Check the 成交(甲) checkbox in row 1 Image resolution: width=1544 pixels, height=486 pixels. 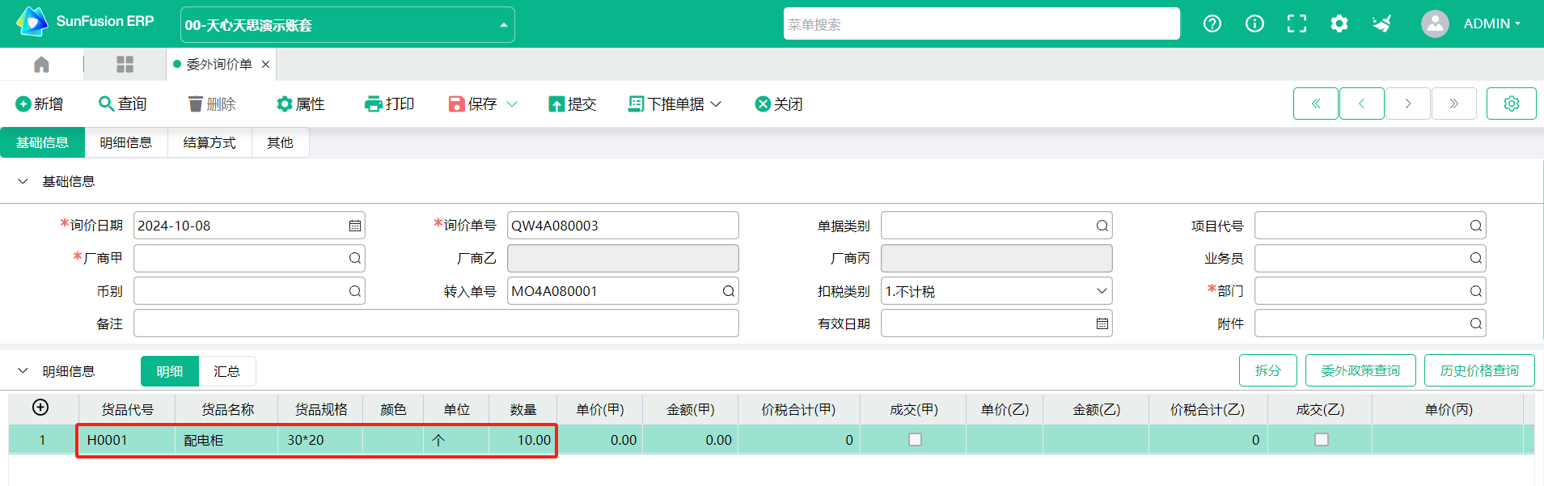(915, 440)
